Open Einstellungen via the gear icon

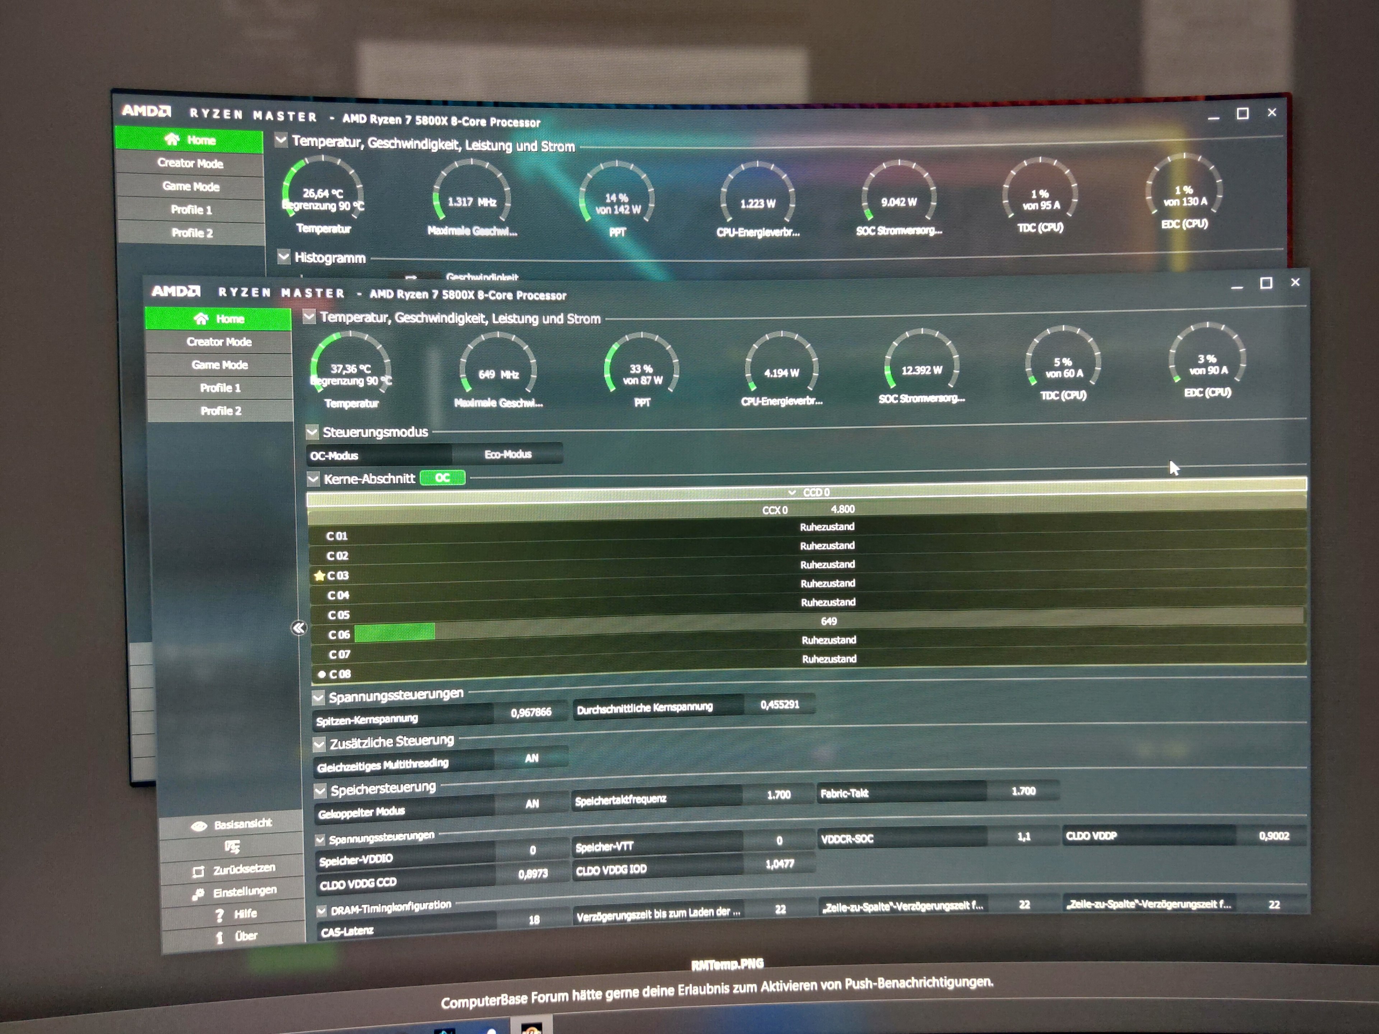(199, 894)
